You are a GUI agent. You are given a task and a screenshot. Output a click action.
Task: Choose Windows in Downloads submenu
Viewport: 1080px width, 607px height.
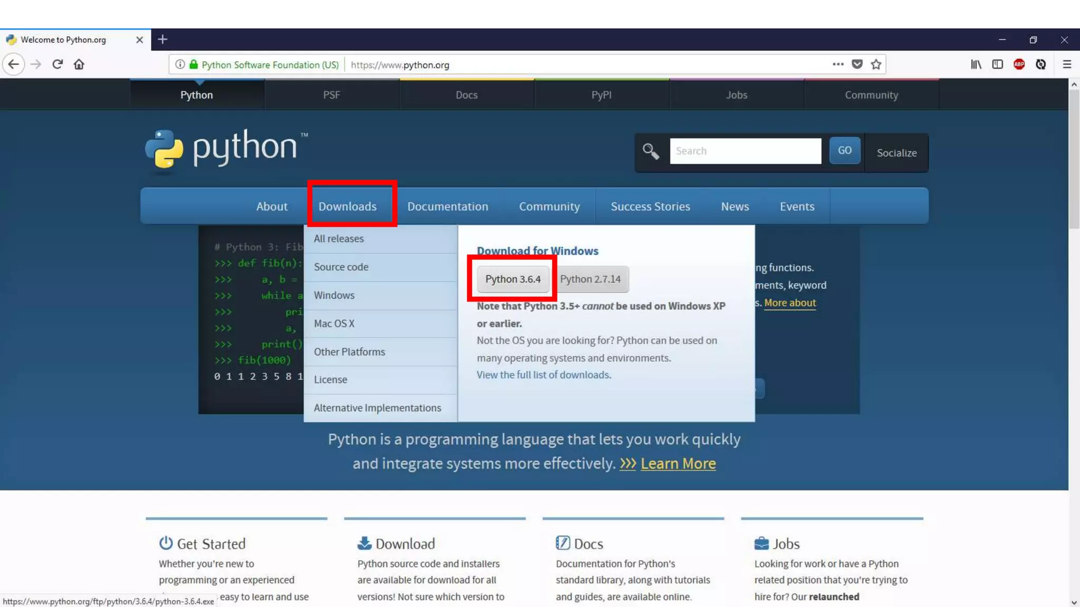tap(381, 296)
